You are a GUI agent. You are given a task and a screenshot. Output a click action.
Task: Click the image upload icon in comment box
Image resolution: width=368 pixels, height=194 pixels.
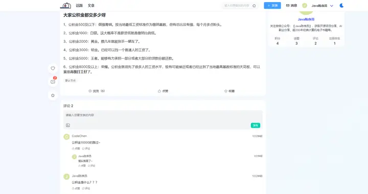point(68,126)
